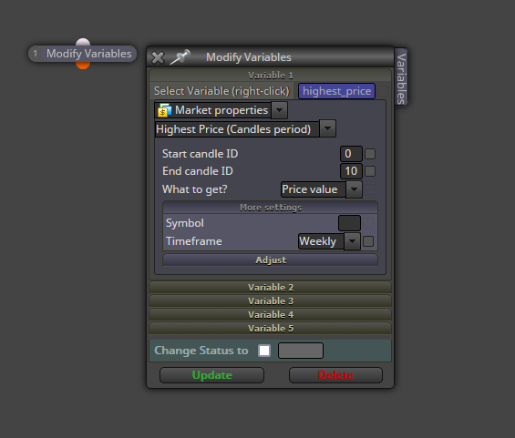Image resolution: width=515 pixels, height=438 pixels.
Task: Expand the Variable 3 section
Action: [x=271, y=300]
